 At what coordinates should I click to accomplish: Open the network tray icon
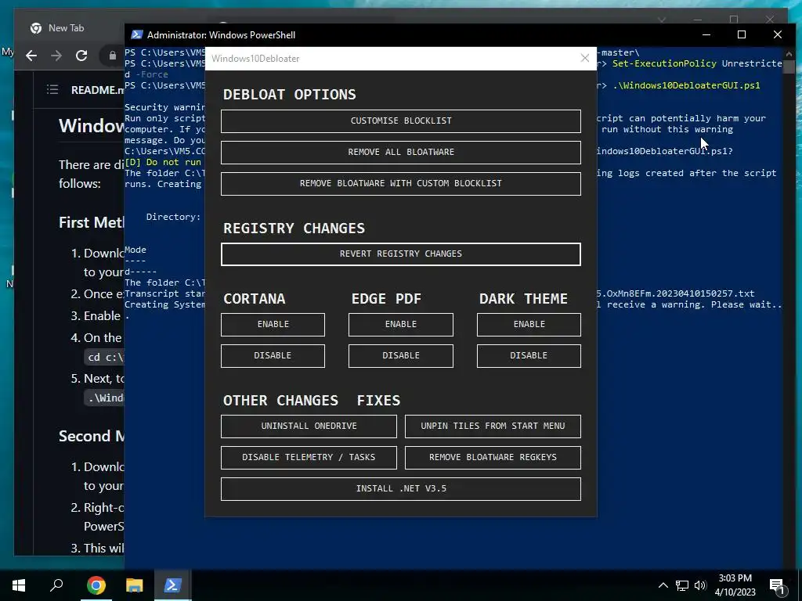[x=681, y=585]
